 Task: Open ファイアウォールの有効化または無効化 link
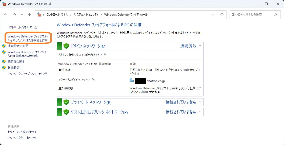(28, 54)
